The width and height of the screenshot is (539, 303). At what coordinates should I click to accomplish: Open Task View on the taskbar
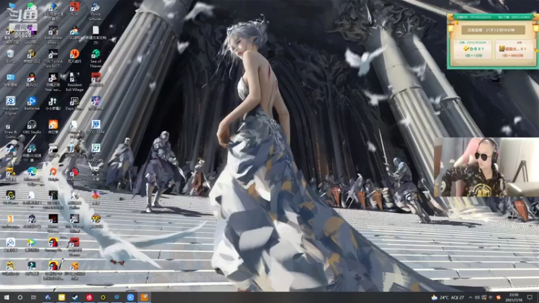coord(34,298)
